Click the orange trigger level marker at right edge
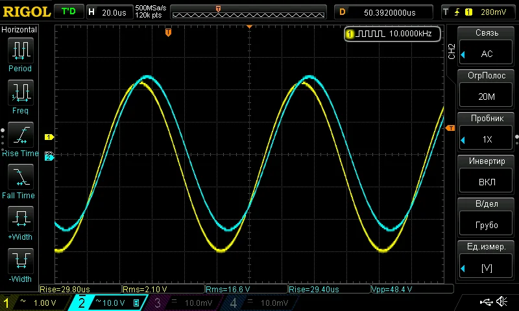 [x=450, y=128]
